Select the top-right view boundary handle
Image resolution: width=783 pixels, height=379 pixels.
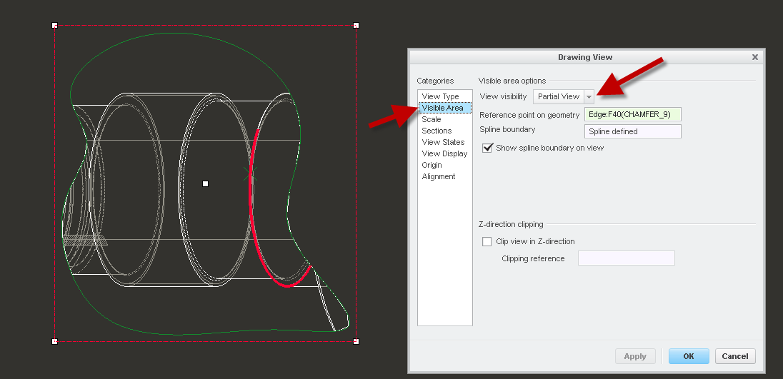coord(356,25)
